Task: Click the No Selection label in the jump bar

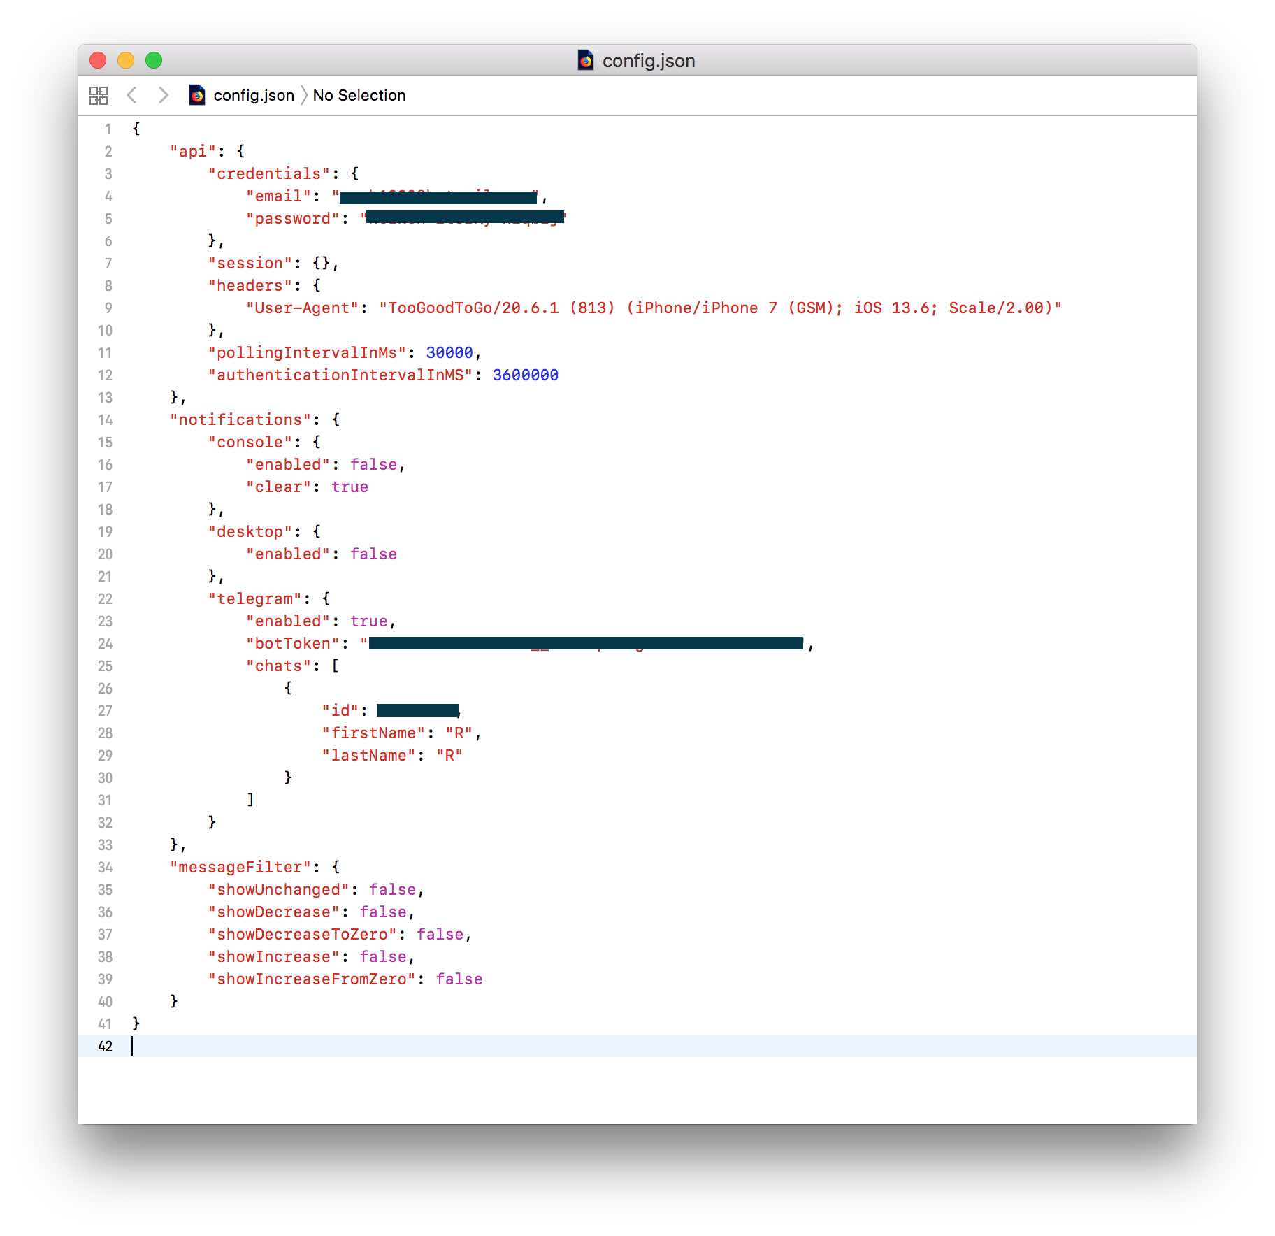Action: (359, 94)
